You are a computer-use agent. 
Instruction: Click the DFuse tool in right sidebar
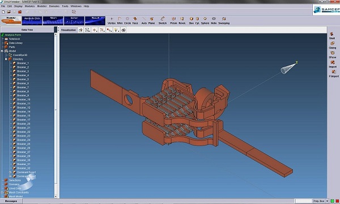point(332,55)
